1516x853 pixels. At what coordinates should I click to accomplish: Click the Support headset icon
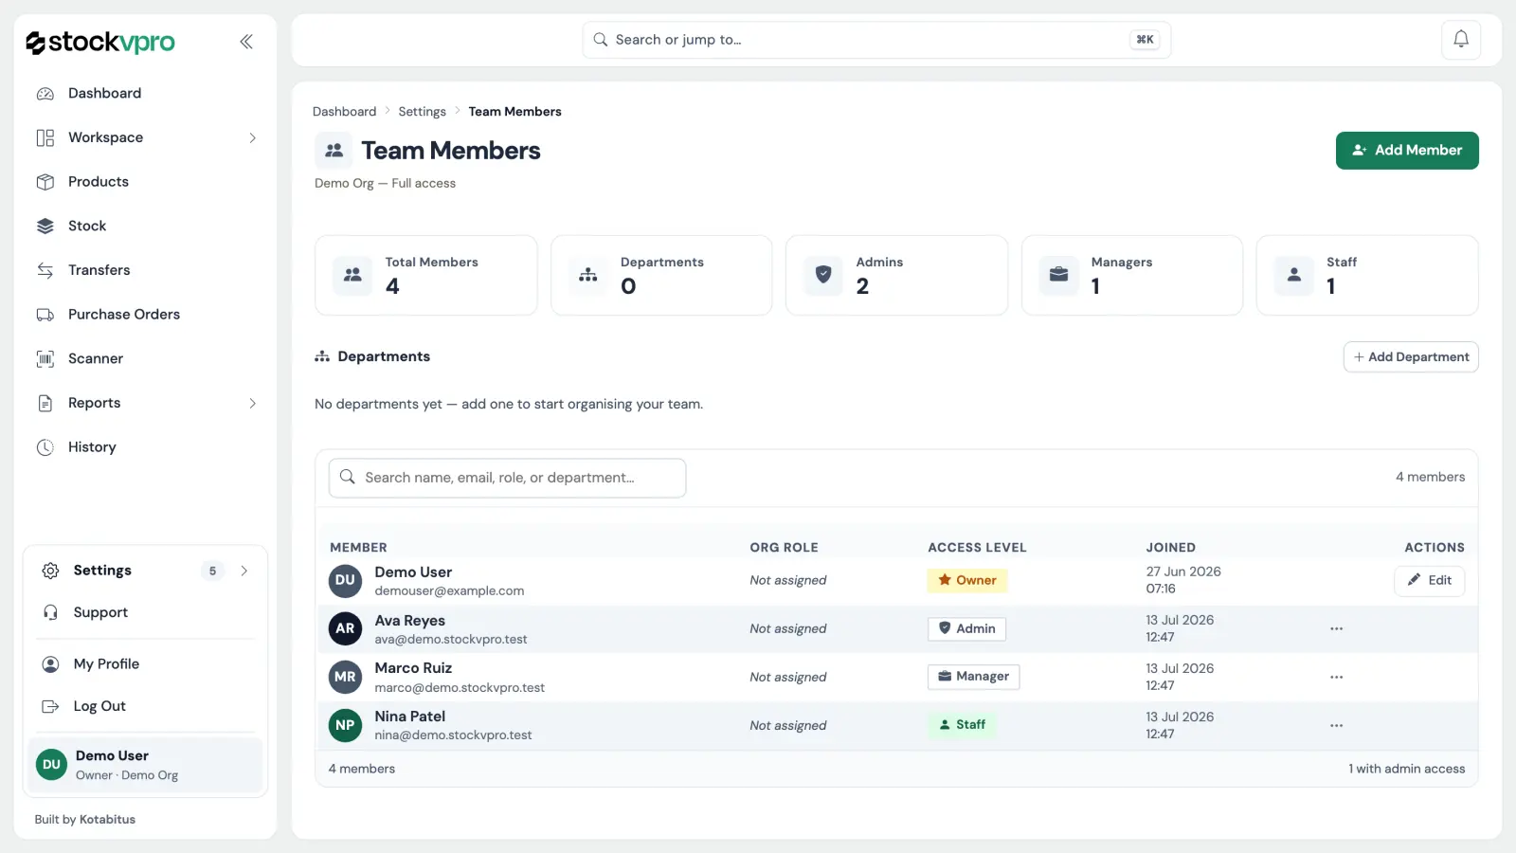pyautogui.click(x=51, y=612)
